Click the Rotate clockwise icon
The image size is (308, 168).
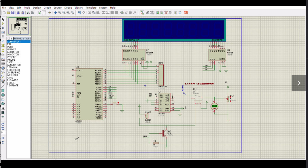point(3,124)
